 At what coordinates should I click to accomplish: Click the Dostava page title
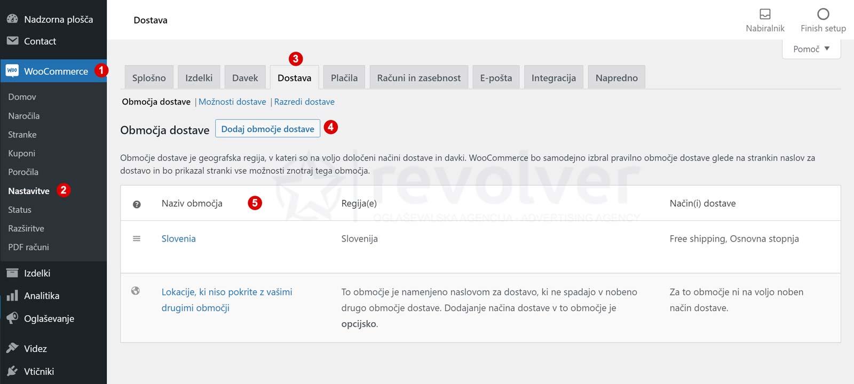tap(151, 20)
